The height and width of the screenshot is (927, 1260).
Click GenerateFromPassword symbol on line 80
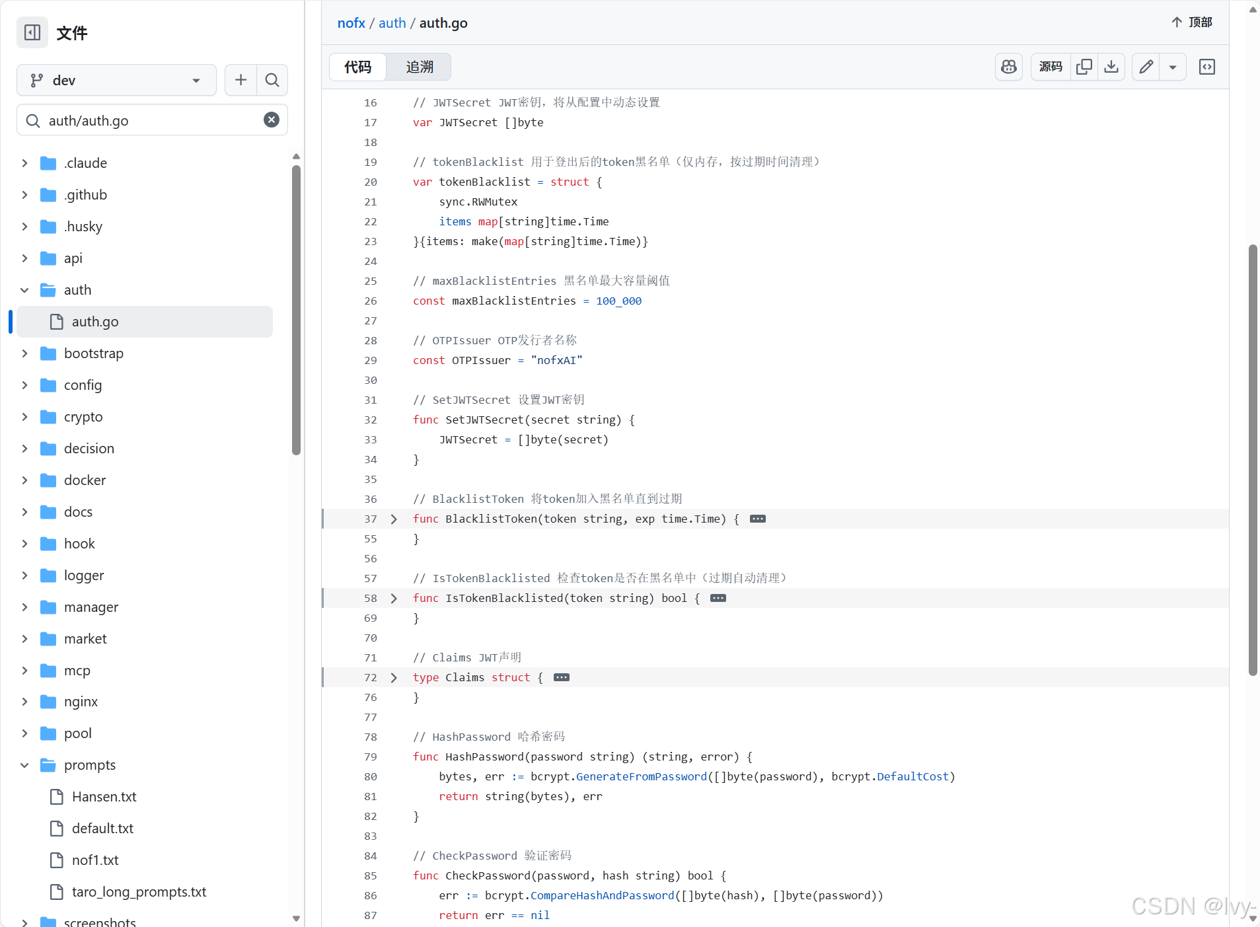click(642, 777)
